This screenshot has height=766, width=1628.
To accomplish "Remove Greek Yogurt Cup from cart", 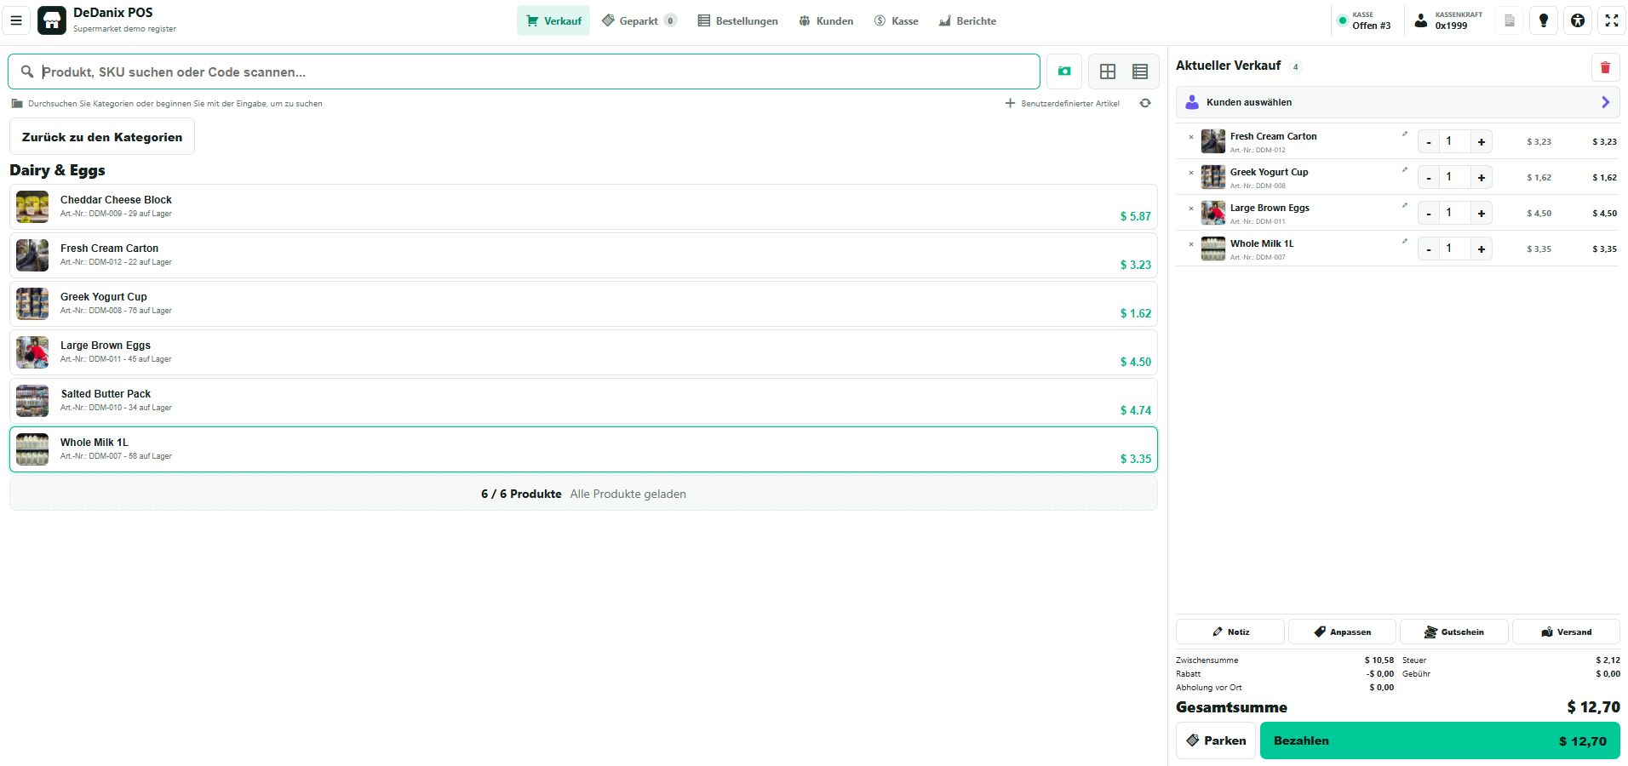I will tap(1191, 173).
